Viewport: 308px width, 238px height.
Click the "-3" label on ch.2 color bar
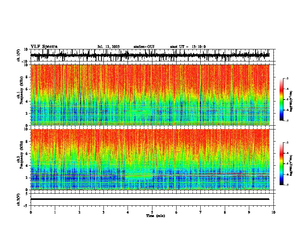(x=287, y=143)
